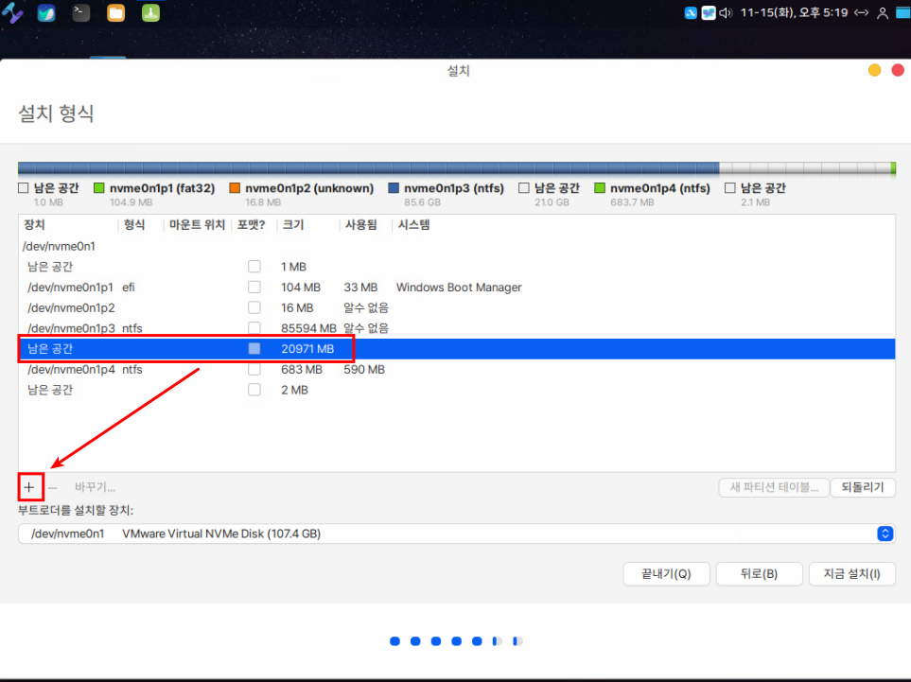
Task: Open the launcher icon at the panel's left end
Action: (13, 13)
